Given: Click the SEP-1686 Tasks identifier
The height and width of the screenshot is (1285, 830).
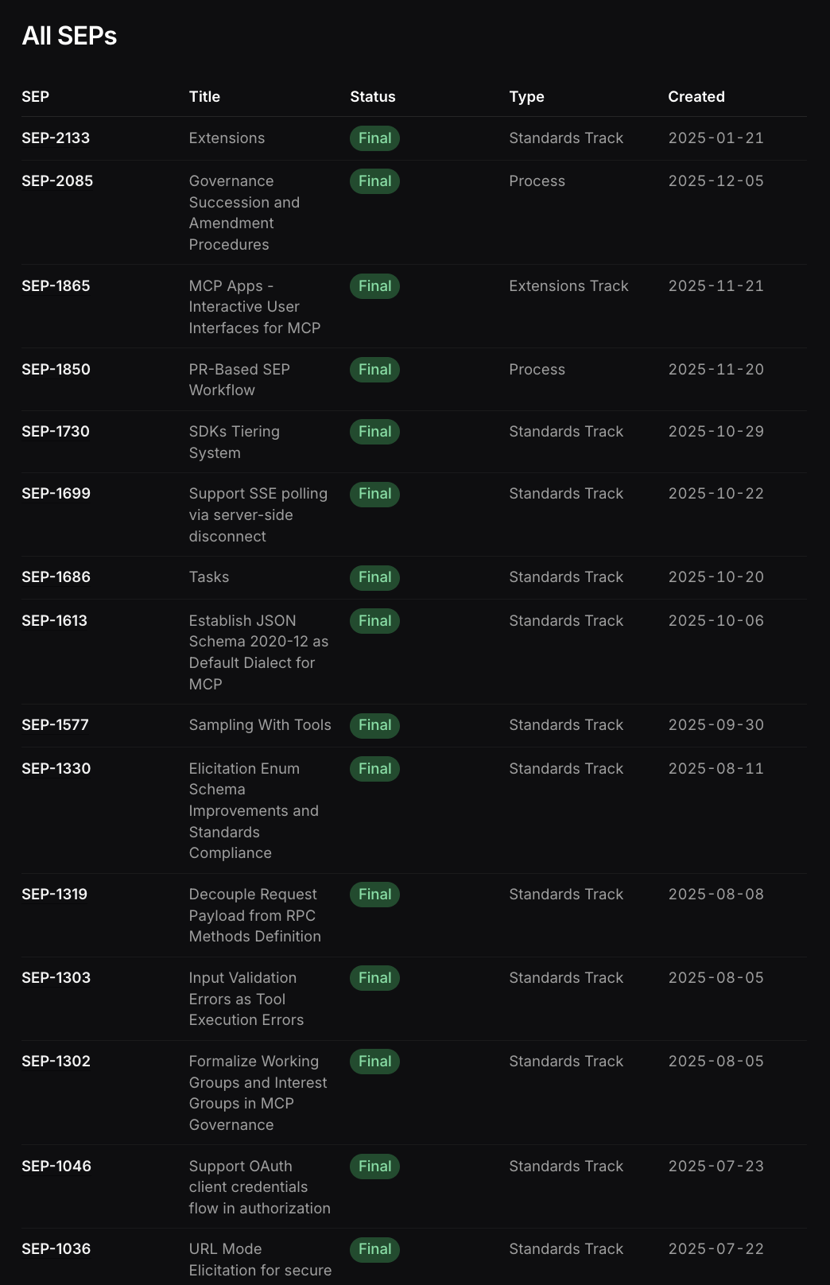Looking at the screenshot, I should [x=56, y=577].
